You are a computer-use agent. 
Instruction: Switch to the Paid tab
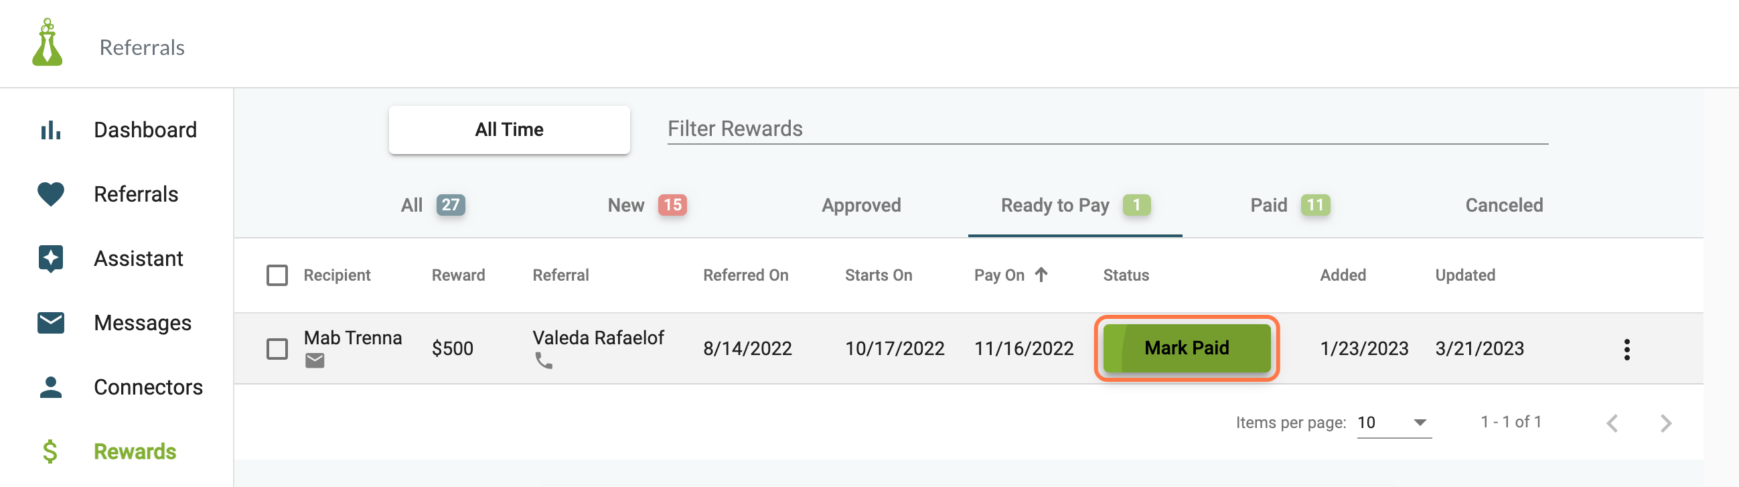click(1290, 205)
